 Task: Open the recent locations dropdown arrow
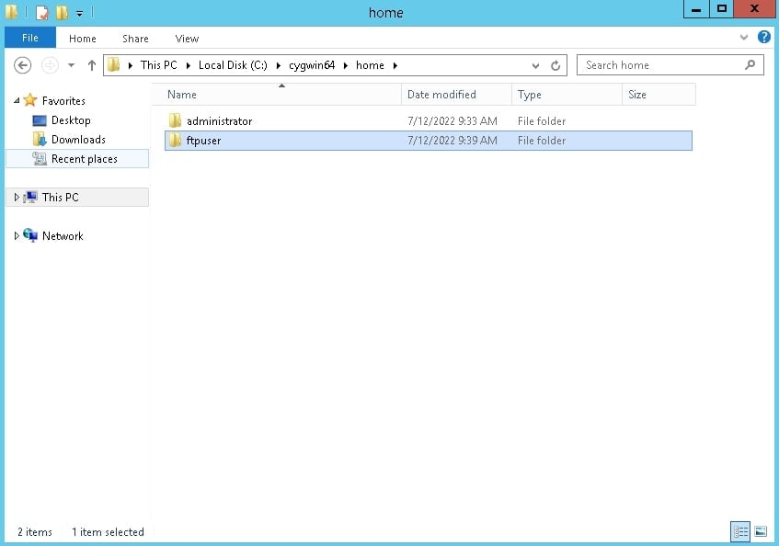[x=72, y=65]
